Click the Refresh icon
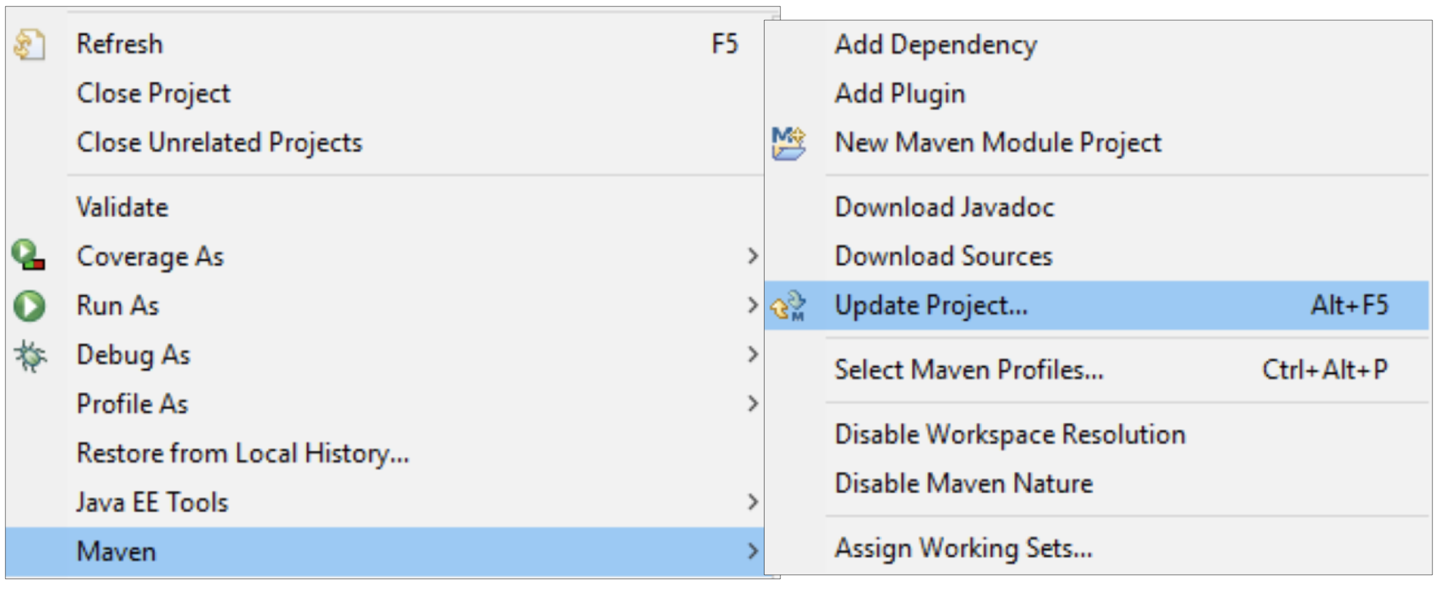 click(29, 45)
